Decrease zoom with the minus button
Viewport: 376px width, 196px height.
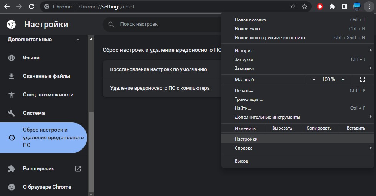(x=314, y=79)
